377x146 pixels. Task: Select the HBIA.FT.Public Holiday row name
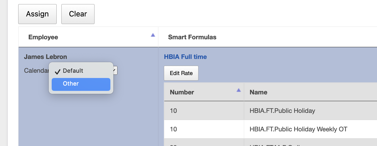[282, 111]
